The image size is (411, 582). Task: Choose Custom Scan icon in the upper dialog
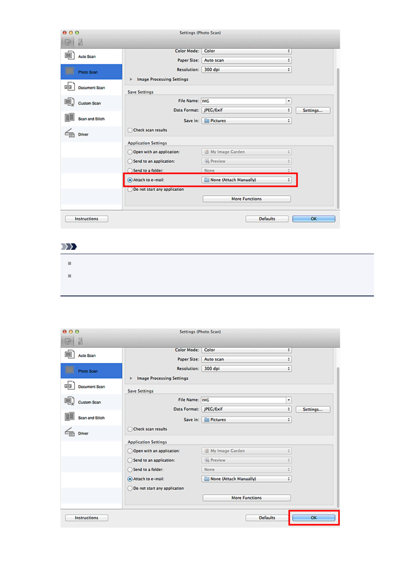69,103
